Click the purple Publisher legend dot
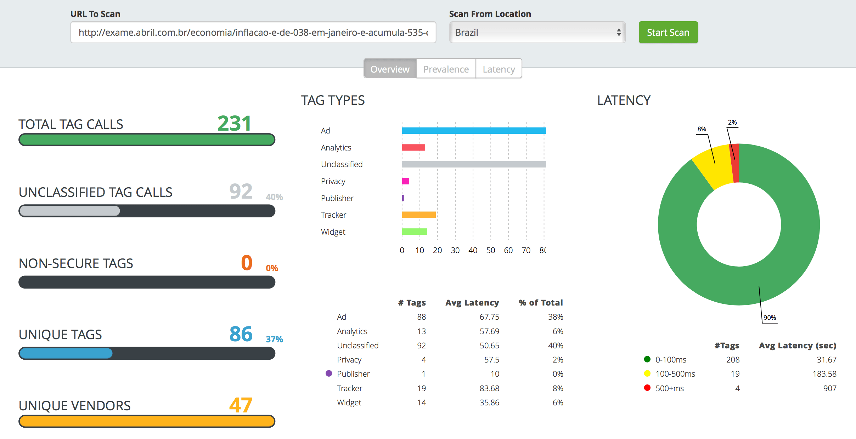 coord(329,374)
